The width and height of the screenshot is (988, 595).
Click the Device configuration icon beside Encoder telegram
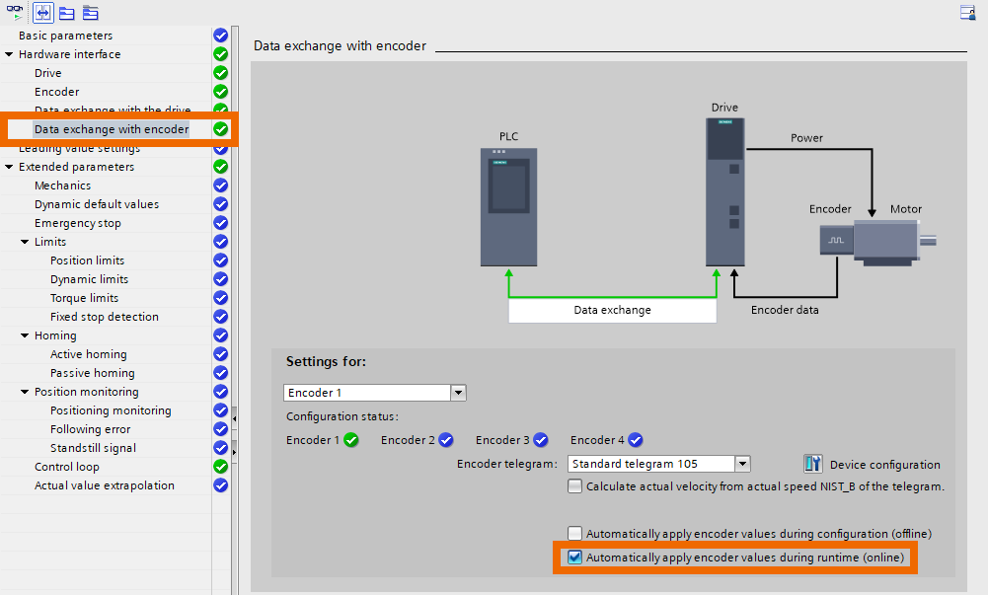812,464
